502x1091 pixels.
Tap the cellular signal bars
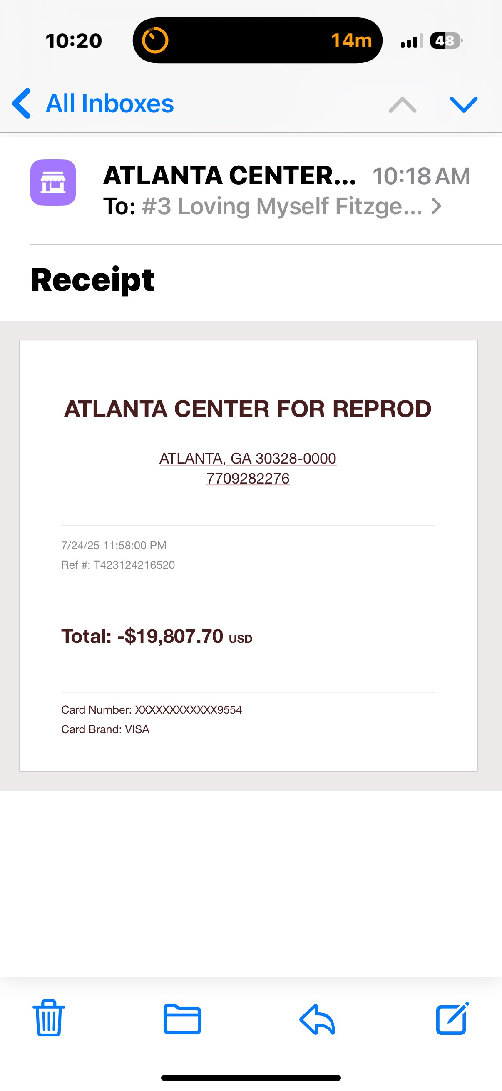[412, 41]
